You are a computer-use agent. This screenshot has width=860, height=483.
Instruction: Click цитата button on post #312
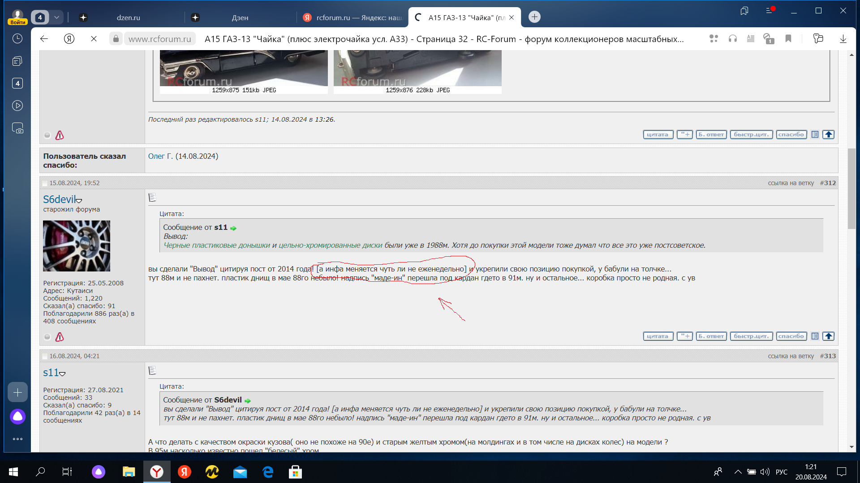tap(658, 336)
